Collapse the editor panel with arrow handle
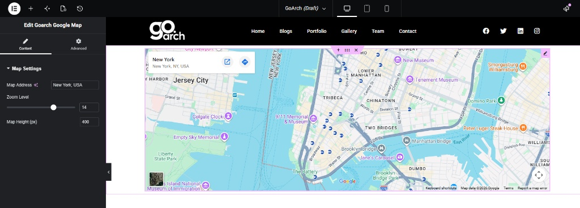 108,172
